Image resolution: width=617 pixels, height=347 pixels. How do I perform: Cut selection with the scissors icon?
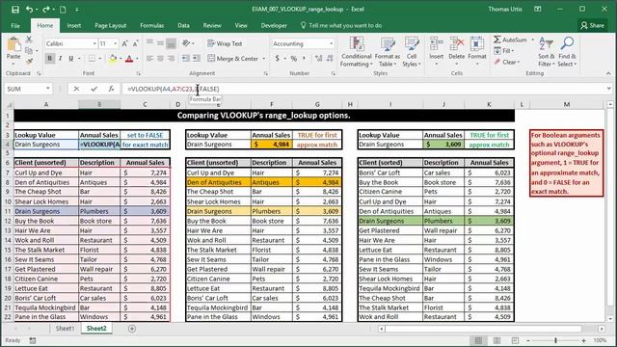pyautogui.click(x=29, y=40)
